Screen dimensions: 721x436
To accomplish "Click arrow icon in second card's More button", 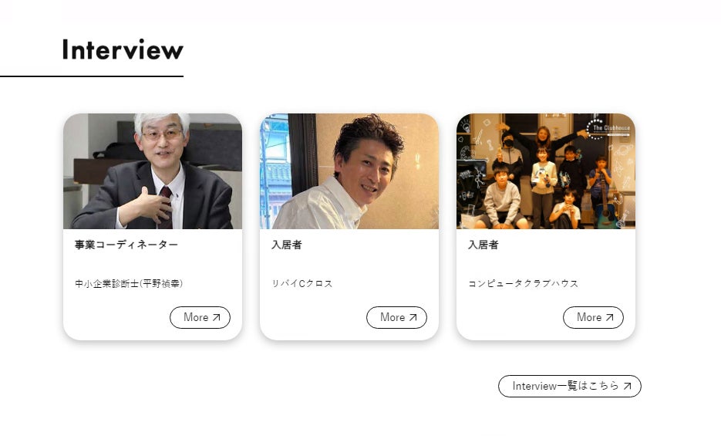I will [x=413, y=317].
